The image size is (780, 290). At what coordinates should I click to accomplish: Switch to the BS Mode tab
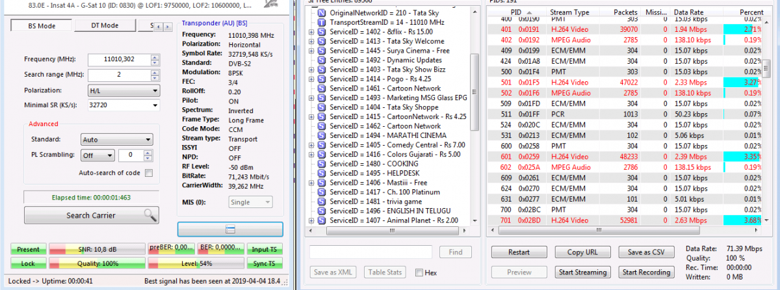point(42,25)
